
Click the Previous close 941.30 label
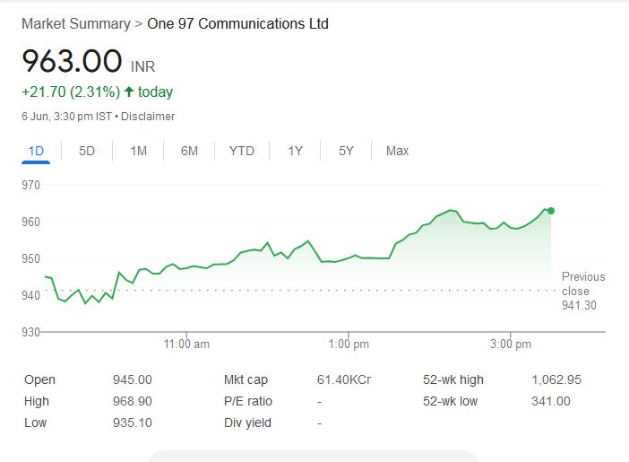tap(582, 291)
